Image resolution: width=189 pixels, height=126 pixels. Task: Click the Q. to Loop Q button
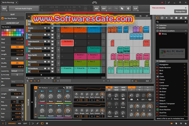(x=17, y=75)
